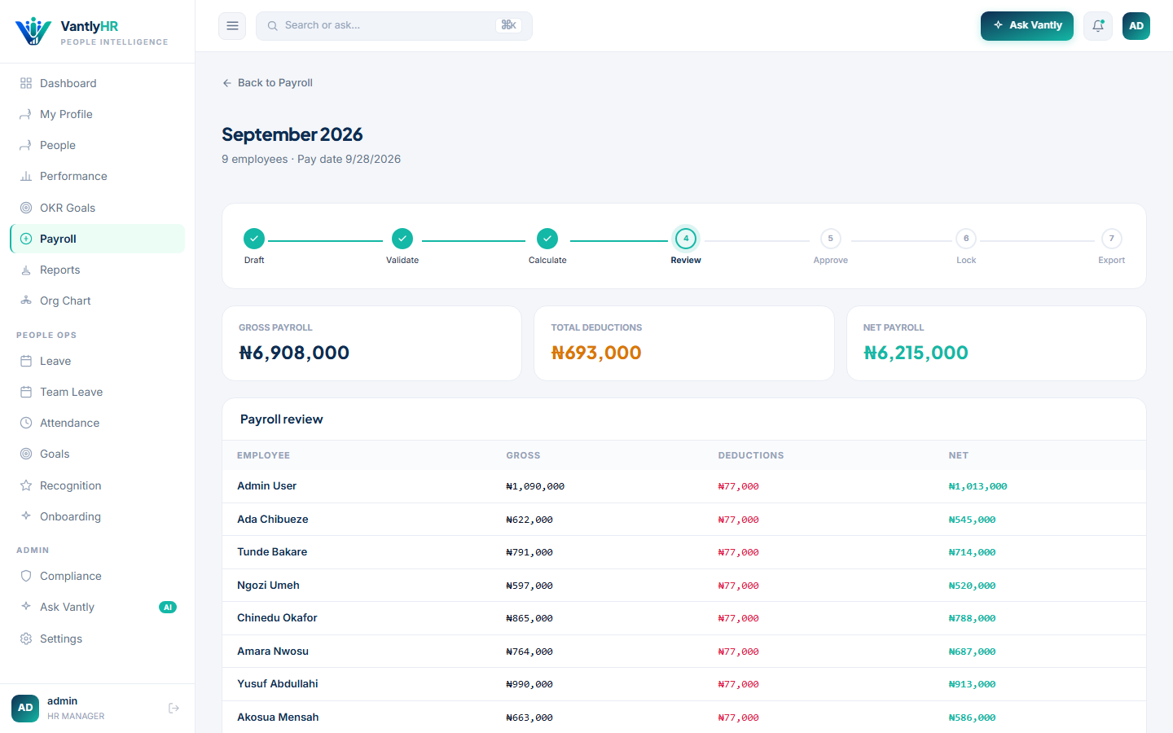Open Compliance under Admin
Viewport: 1173px width, 733px height.
point(98,576)
